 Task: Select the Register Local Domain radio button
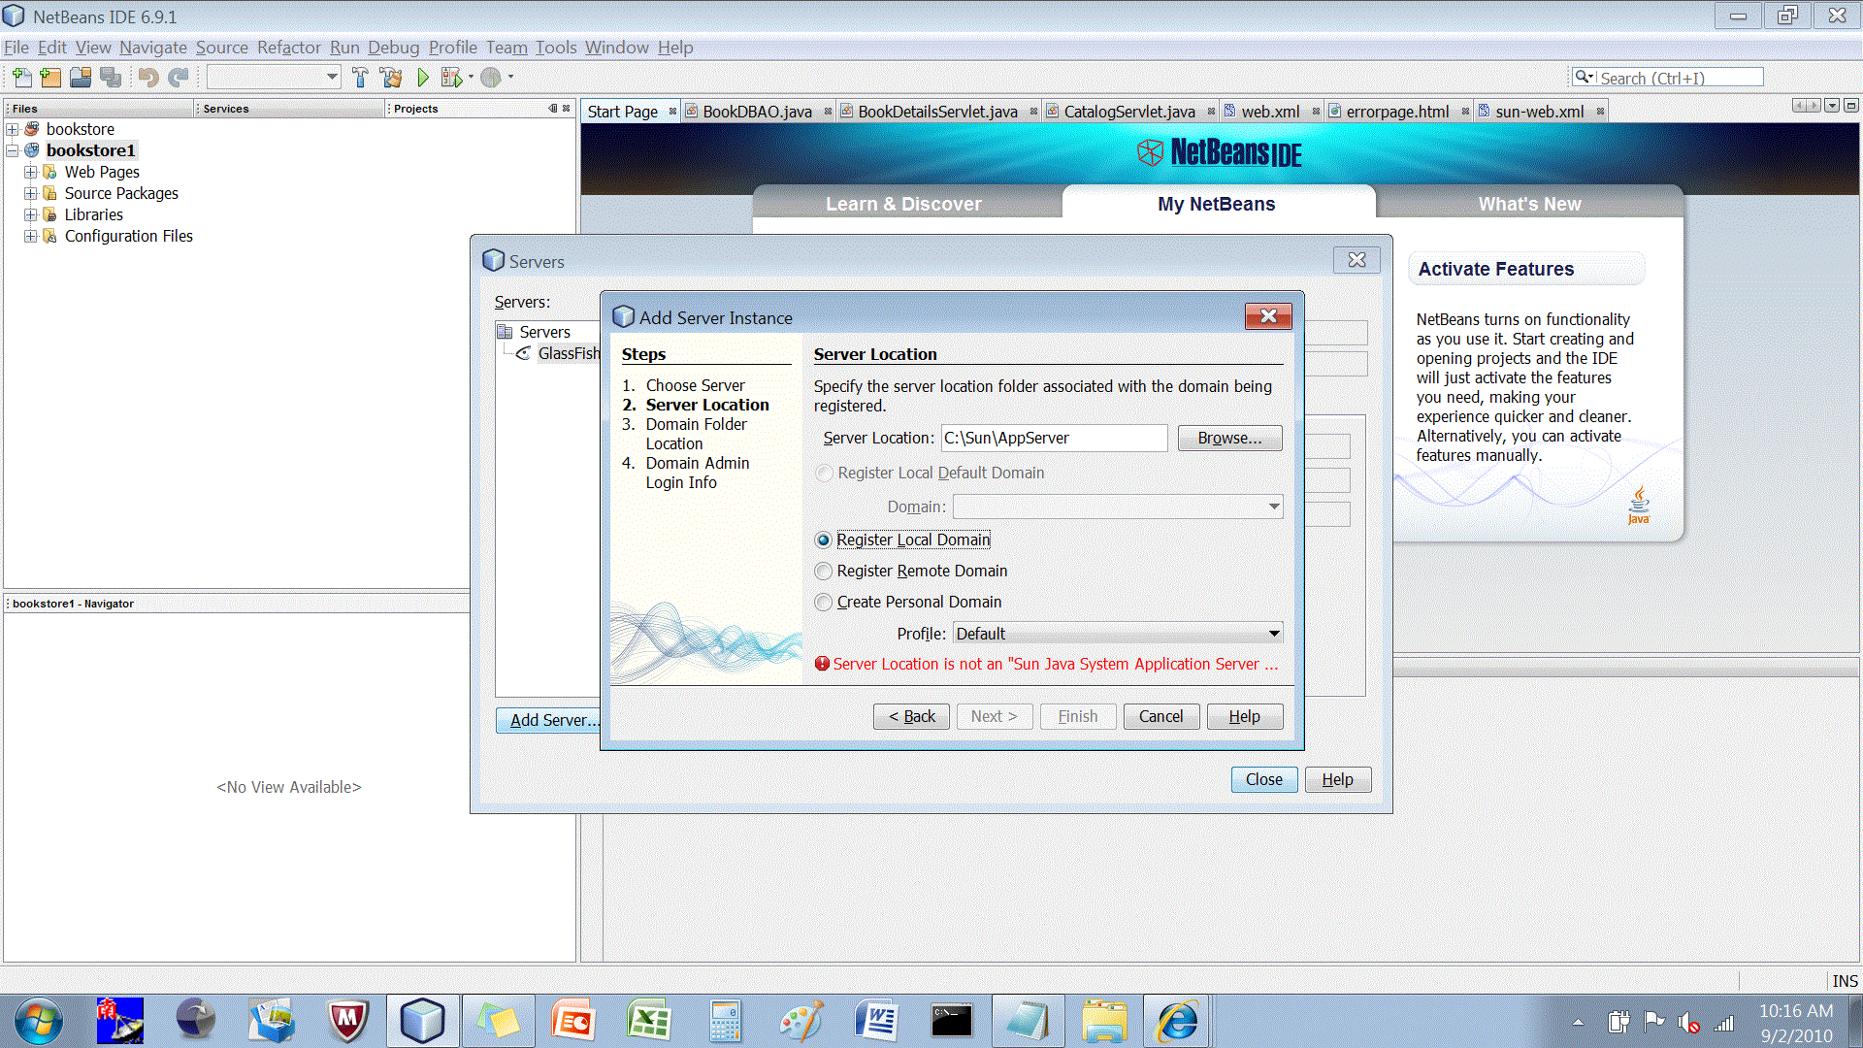point(824,540)
